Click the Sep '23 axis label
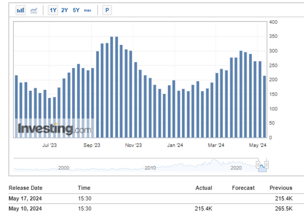The height and width of the screenshot is (212, 304). pyautogui.click(x=92, y=145)
